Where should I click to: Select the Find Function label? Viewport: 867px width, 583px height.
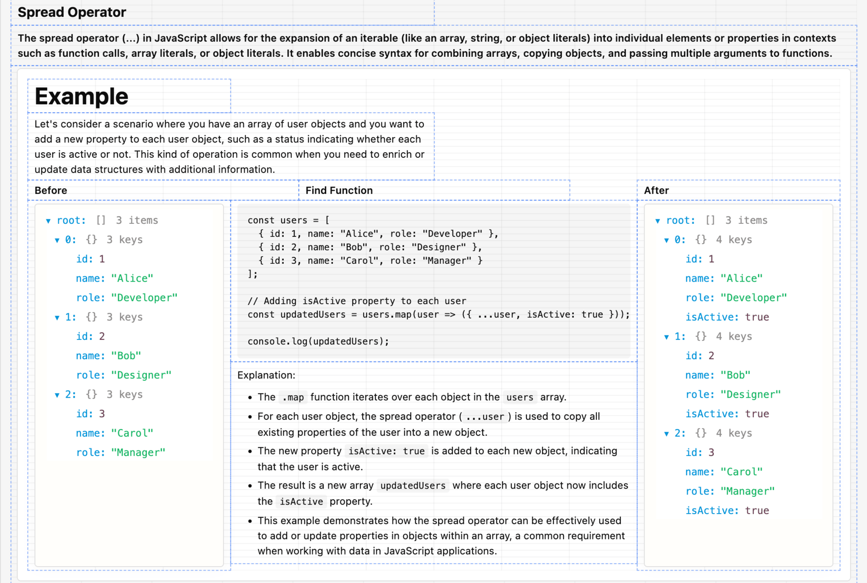[x=339, y=190]
